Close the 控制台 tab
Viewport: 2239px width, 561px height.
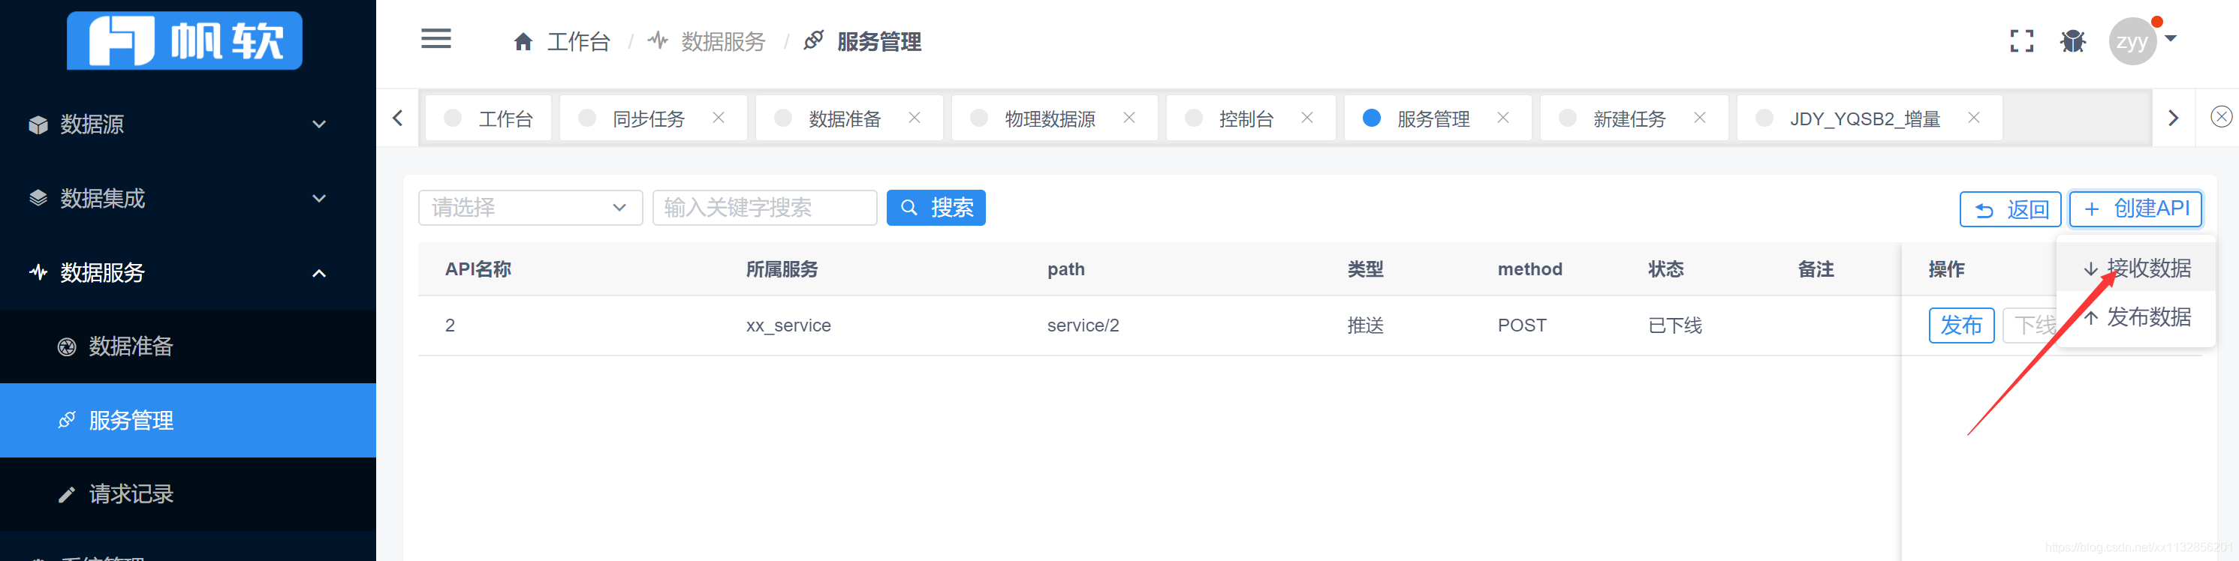pos(1307,117)
